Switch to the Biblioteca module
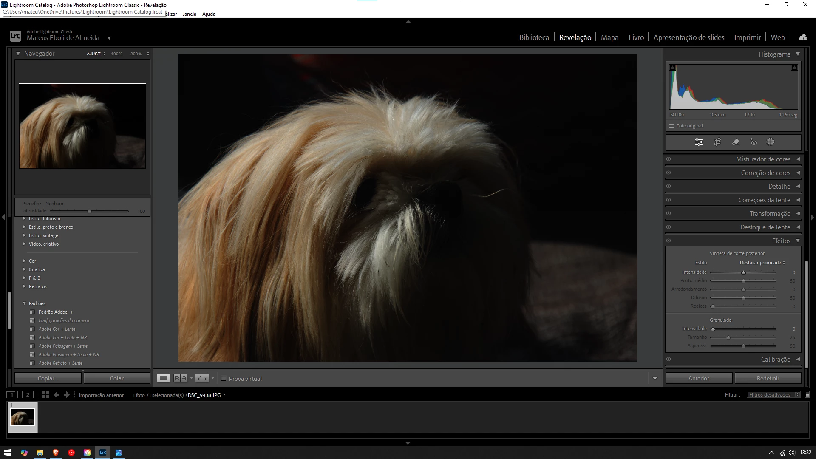This screenshot has height=459, width=816. (x=534, y=37)
